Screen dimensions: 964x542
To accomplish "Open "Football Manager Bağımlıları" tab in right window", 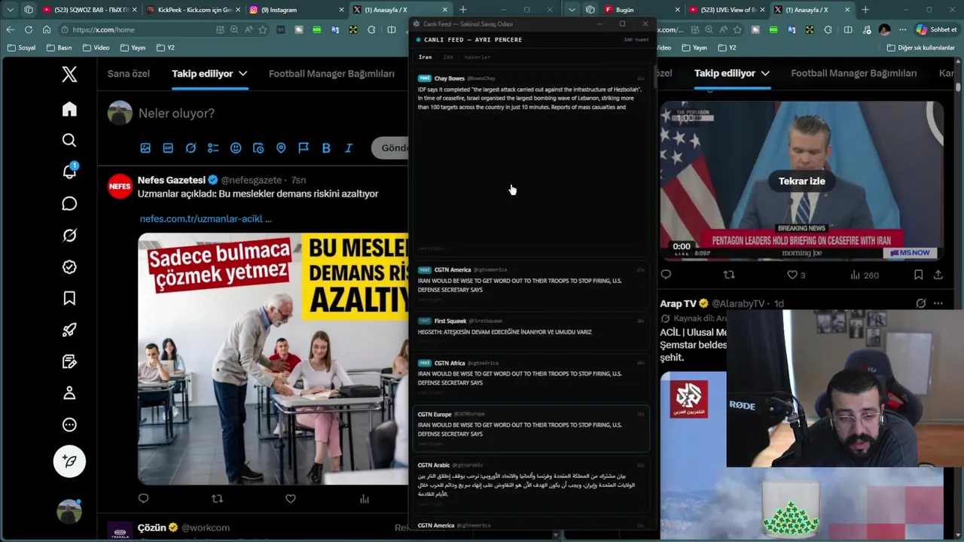I will coord(854,73).
